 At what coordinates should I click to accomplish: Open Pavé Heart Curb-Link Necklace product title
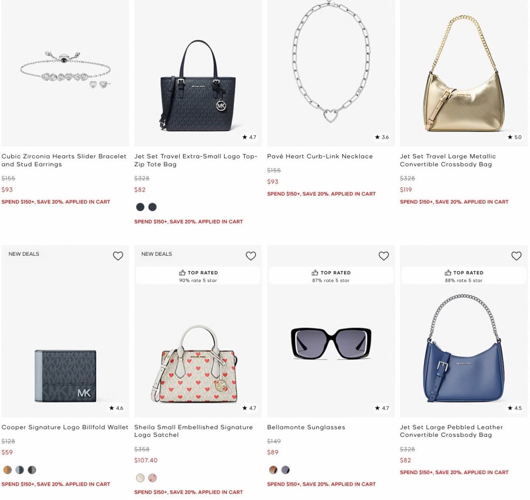click(320, 156)
